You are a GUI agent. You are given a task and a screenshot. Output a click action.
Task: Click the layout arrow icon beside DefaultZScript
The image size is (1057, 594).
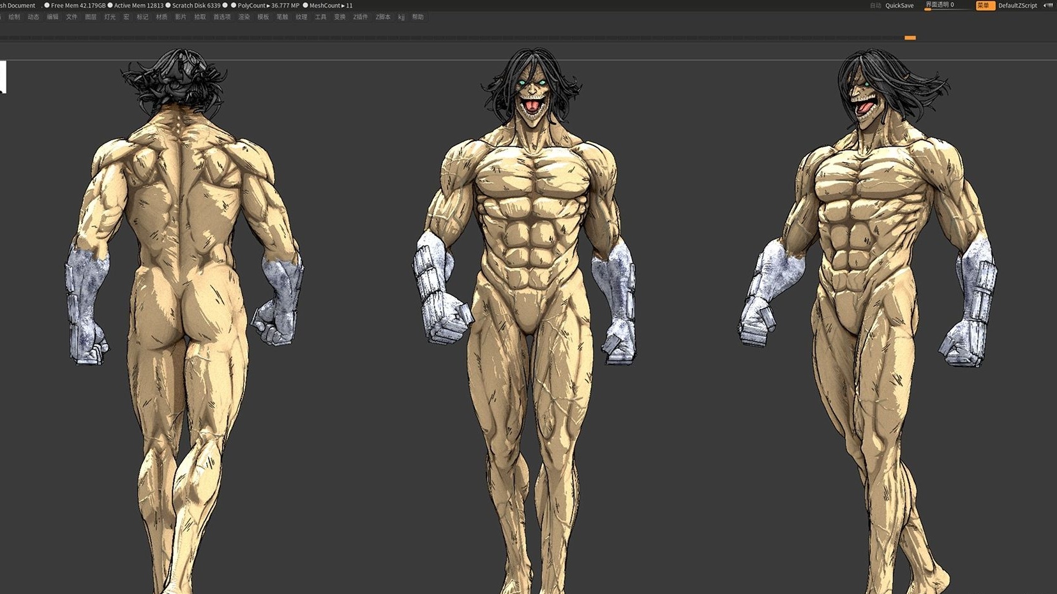[1048, 6]
